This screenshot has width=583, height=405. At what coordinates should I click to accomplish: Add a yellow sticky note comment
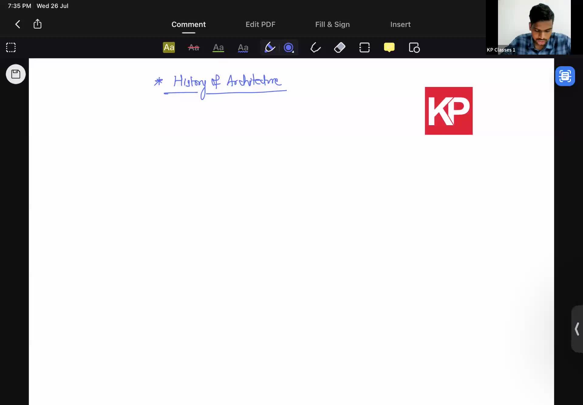point(389,47)
